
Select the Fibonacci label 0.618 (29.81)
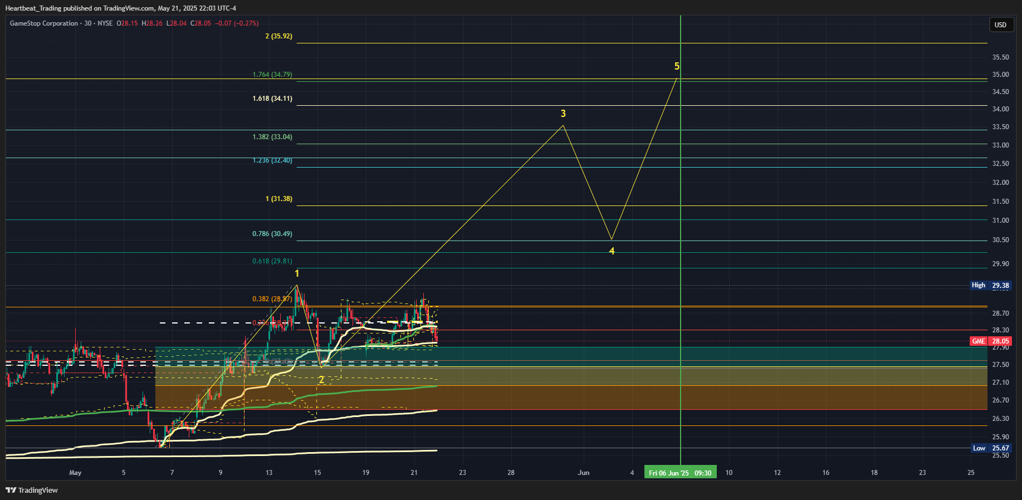(272, 261)
